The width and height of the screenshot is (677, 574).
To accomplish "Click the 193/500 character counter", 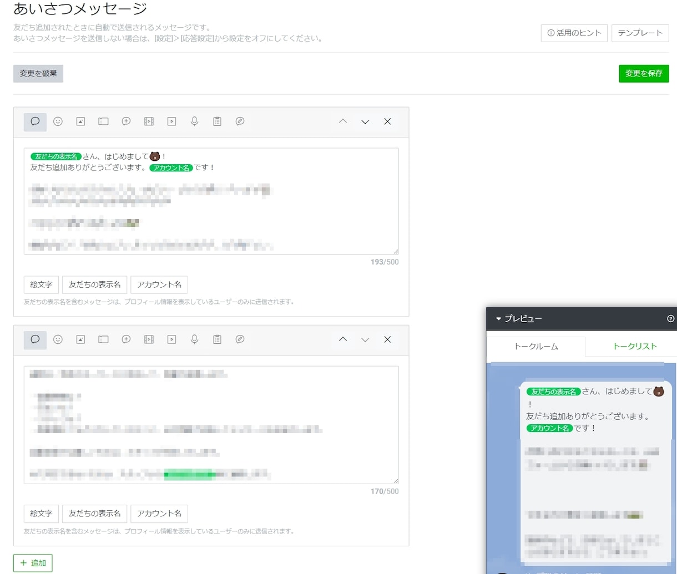I will (x=385, y=262).
